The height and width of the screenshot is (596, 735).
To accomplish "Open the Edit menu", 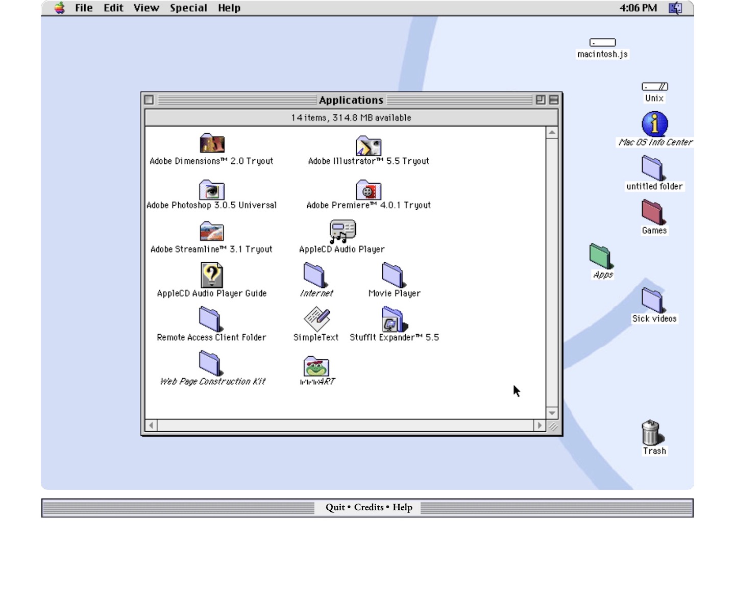I will (113, 8).
